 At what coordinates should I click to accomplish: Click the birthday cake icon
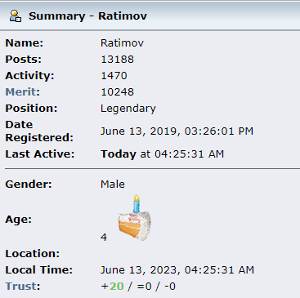point(135,217)
